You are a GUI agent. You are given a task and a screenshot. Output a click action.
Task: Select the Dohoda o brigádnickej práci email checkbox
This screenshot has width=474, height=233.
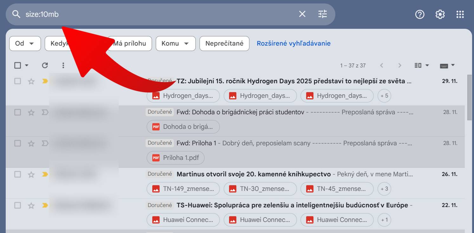click(18, 112)
